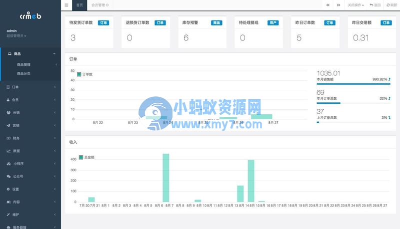Expand the 会员 menu chevron
The image size is (400, 229).
pos(55,100)
